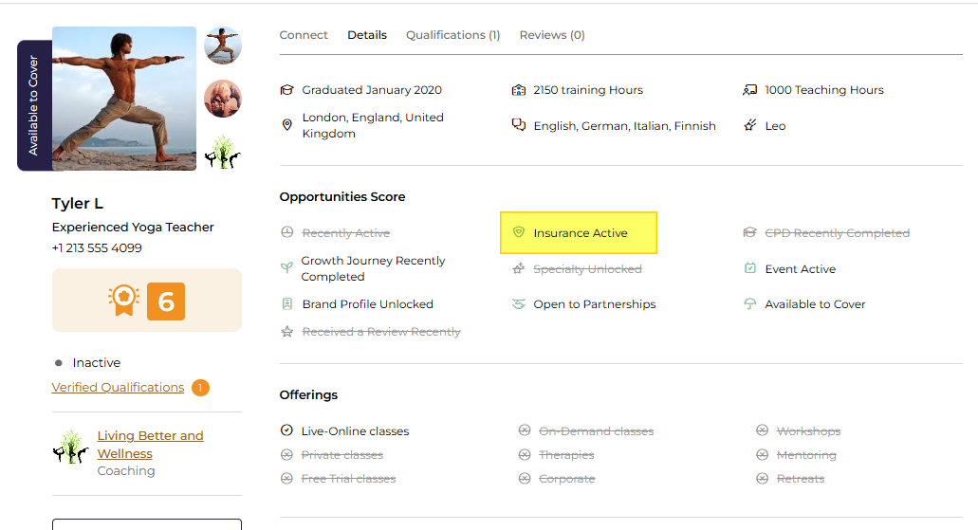The image size is (978, 530).
Task: Click the main warrior pose profile photo
Action: [124, 99]
